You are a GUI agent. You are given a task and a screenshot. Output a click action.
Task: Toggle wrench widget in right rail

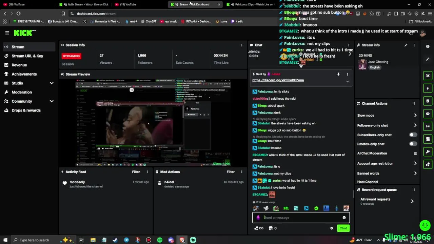[428, 152]
